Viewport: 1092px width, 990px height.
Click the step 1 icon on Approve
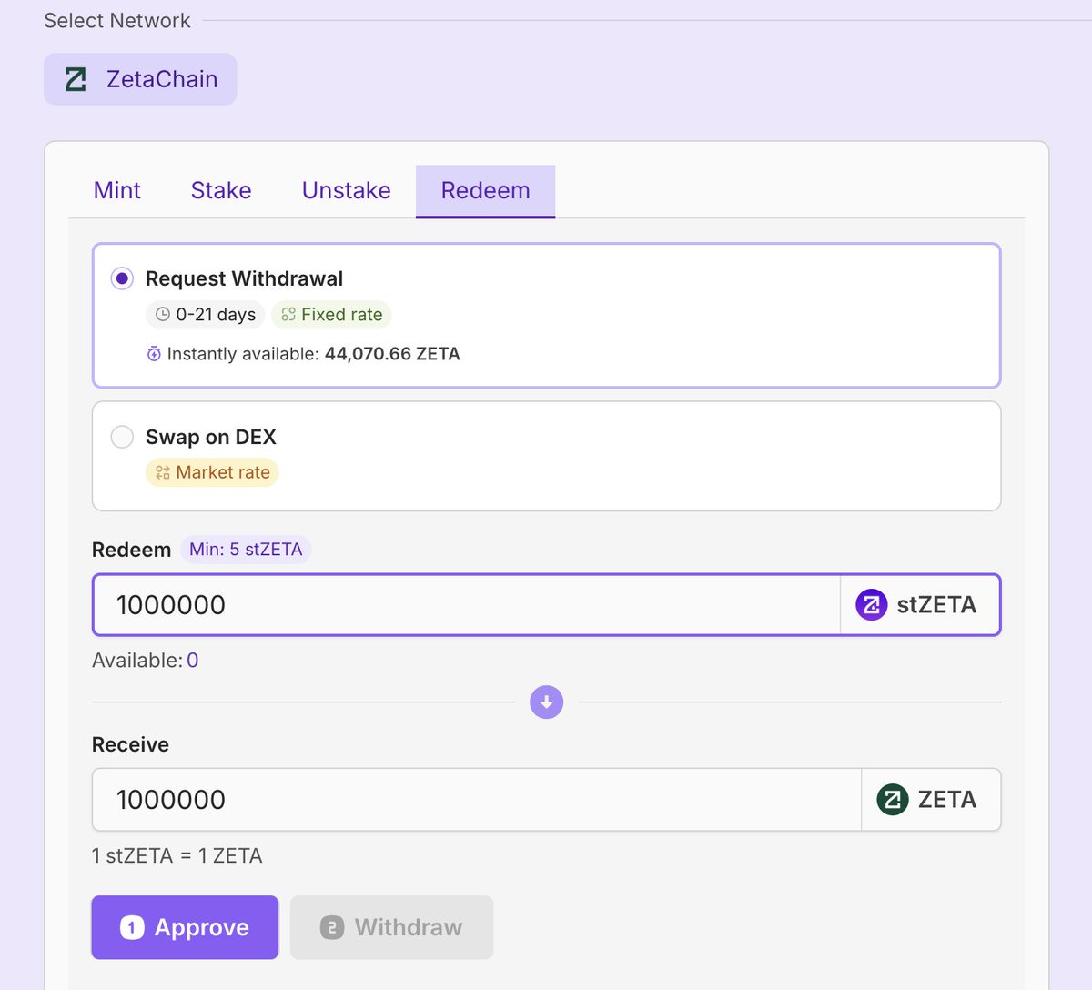click(132, 927)
